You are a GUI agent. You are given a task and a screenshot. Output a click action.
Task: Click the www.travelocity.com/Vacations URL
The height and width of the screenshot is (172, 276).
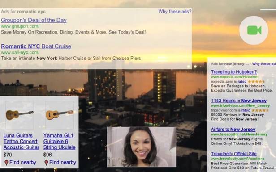coord(237,159)
